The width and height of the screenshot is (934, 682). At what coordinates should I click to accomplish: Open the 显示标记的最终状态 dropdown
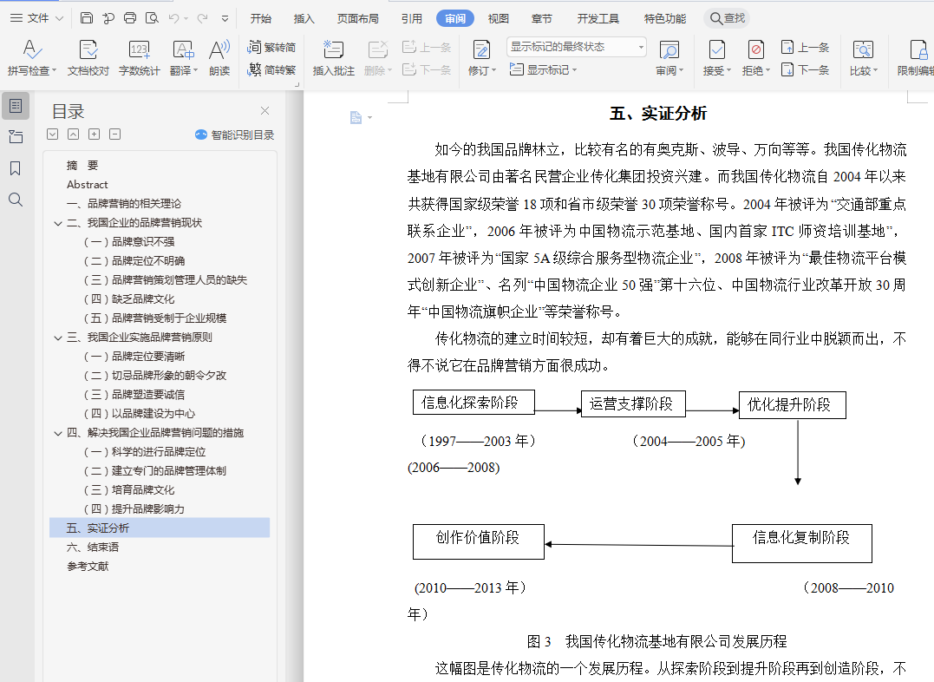pos(577,47)
